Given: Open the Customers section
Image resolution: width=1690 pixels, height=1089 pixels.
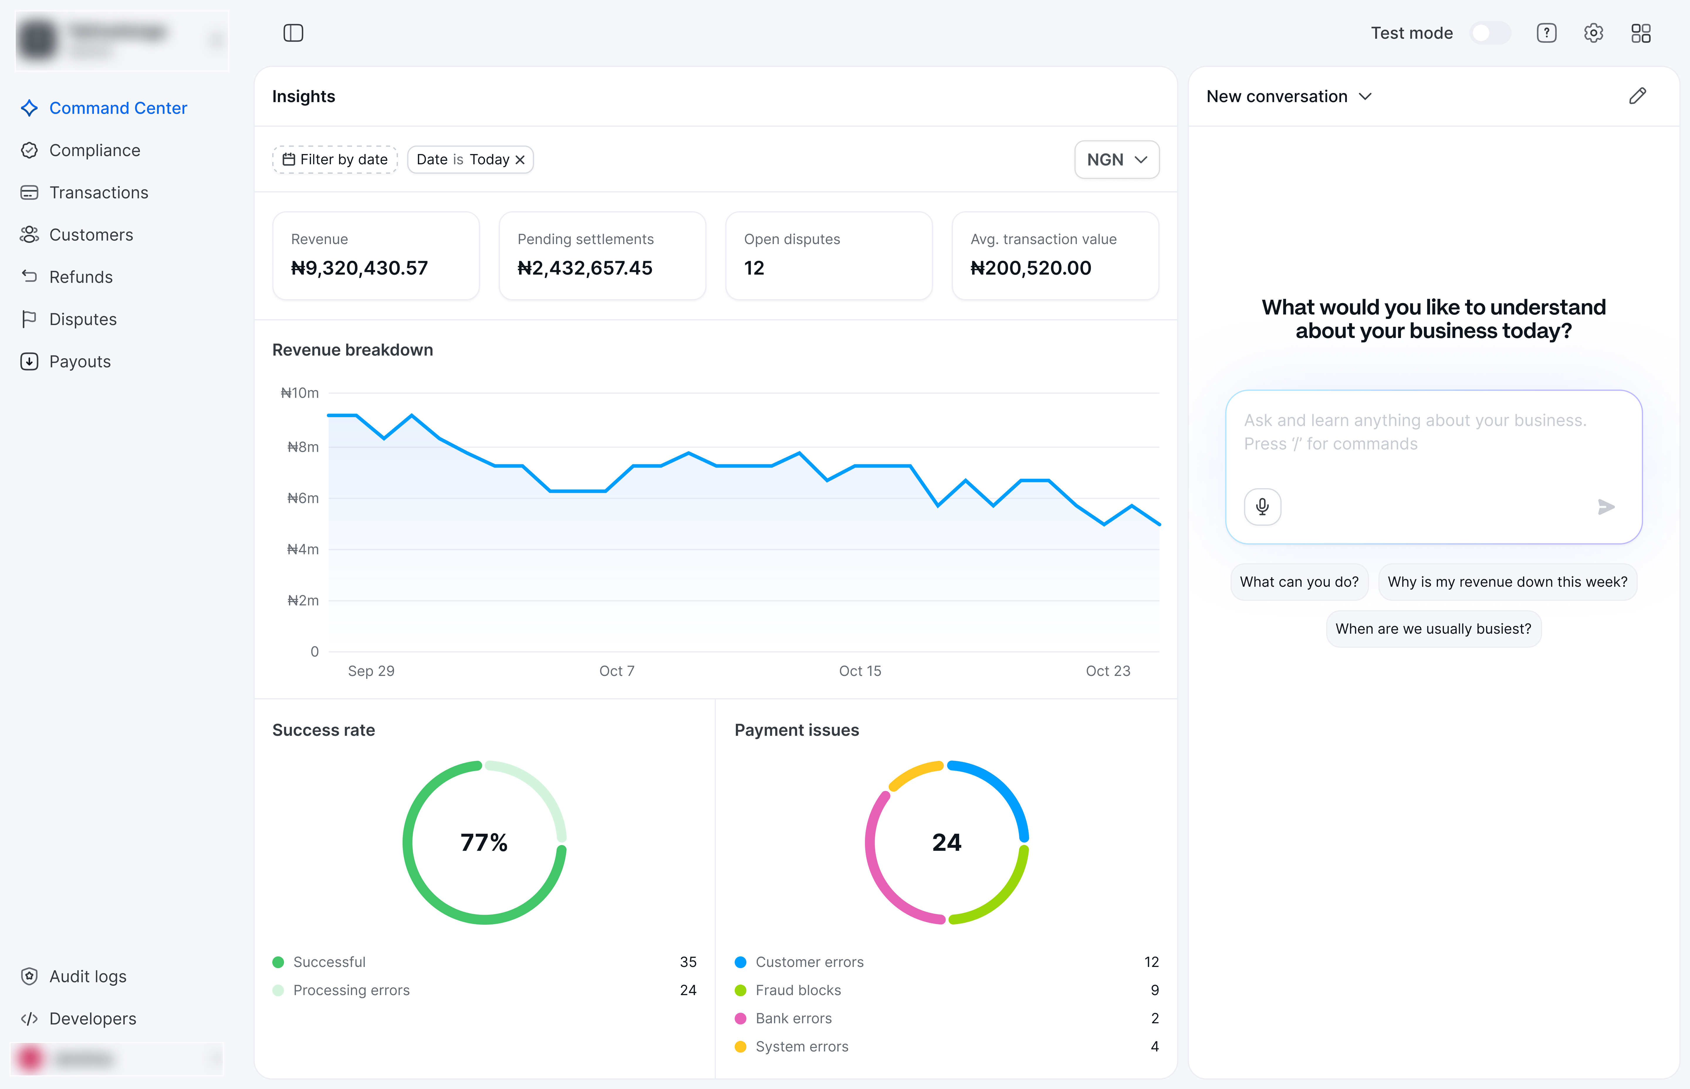Looking at the screenshot, I should (91, 235).
